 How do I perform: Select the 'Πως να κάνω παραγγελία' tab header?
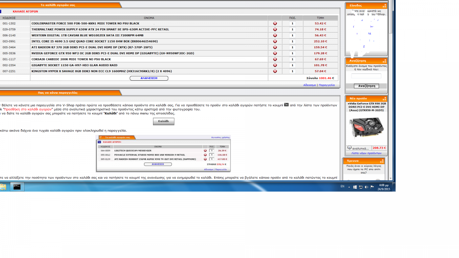[58, 92]
